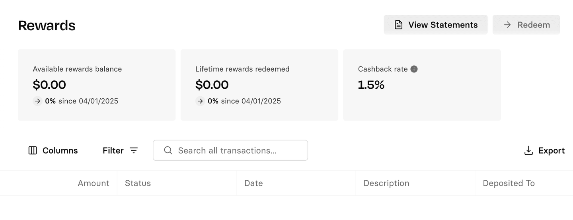Screen dimensions: 573x220
Task: Expand the Filter options
Action: pos(120,150)
